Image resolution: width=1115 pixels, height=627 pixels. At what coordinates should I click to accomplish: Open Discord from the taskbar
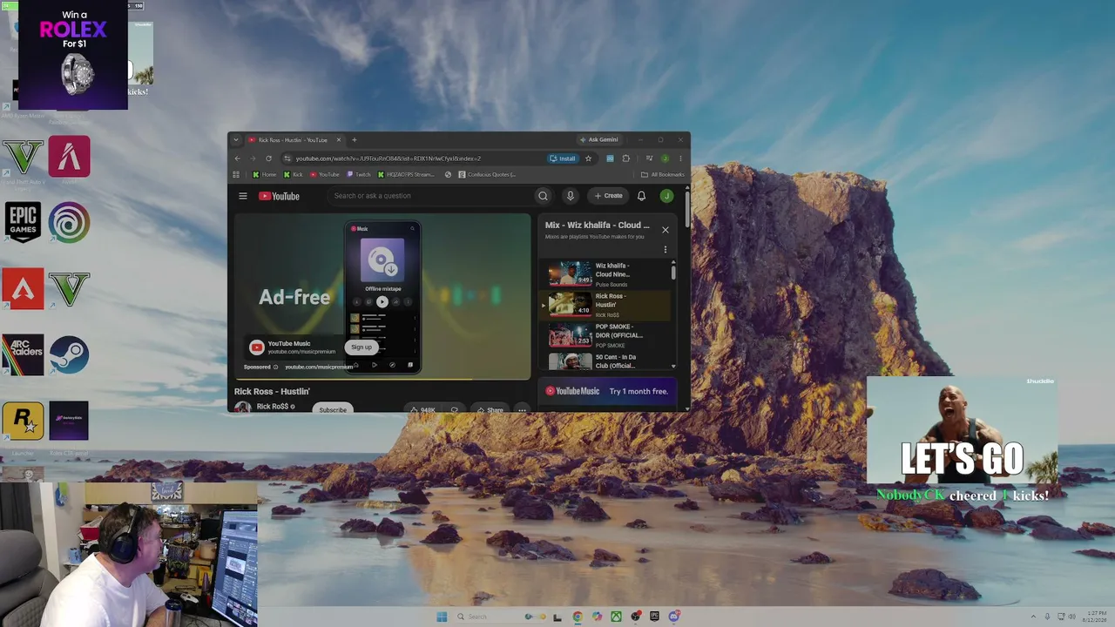[x=673, y=617]
